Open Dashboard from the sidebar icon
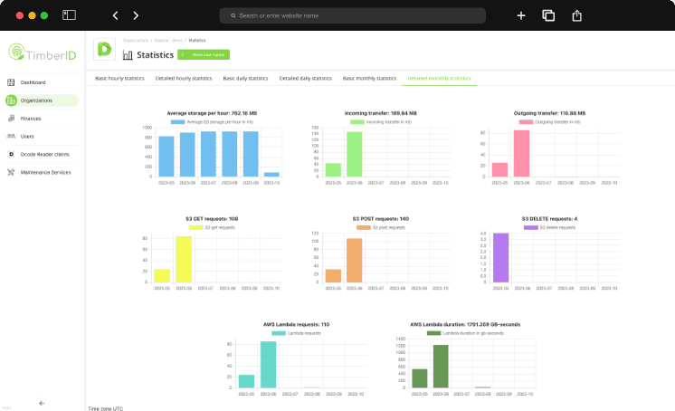This screenshot has width=675, height=411. point(11,82)
